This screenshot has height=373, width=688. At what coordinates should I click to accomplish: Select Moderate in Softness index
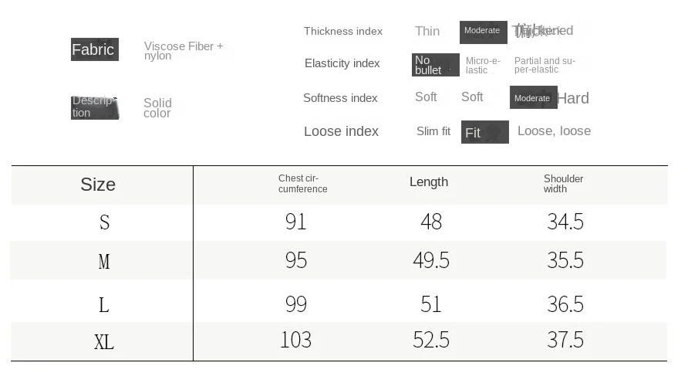tap(534, 97)
